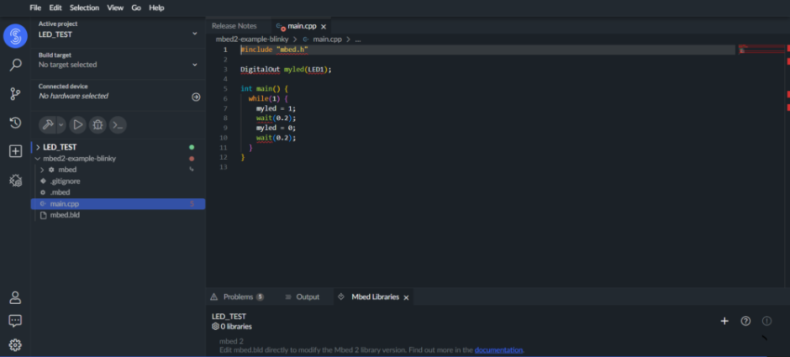Open the Search panel in sidebar

(x=15, y=65)
